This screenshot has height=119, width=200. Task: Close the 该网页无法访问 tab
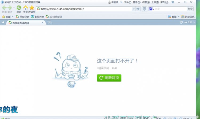click(x=42, y=23)
